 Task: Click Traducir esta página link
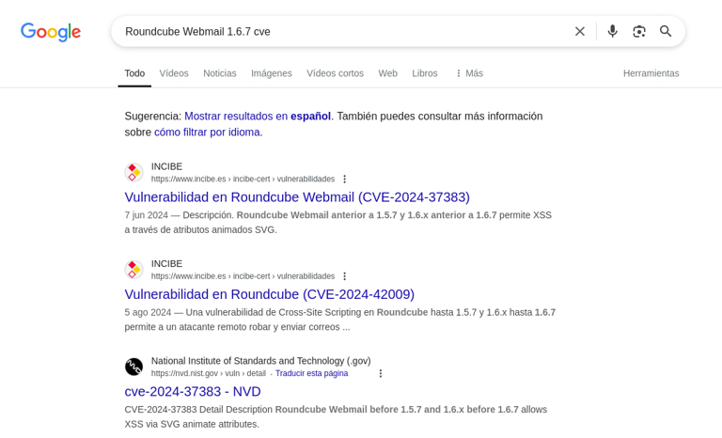[311, 373]
